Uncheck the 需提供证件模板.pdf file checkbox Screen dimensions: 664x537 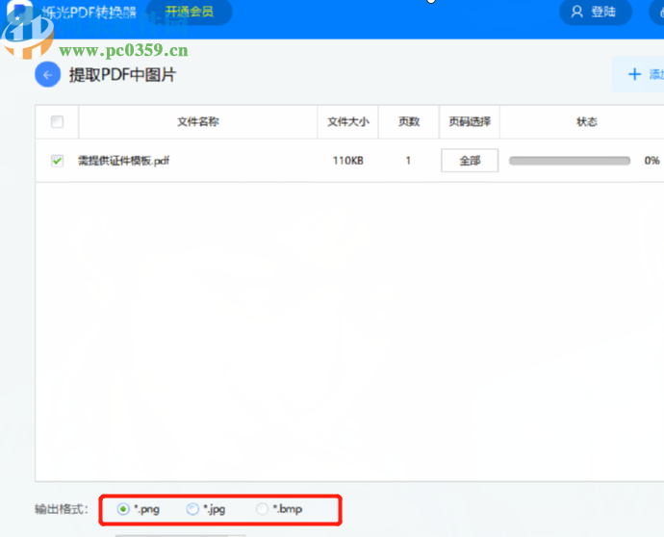click(57, 161)
